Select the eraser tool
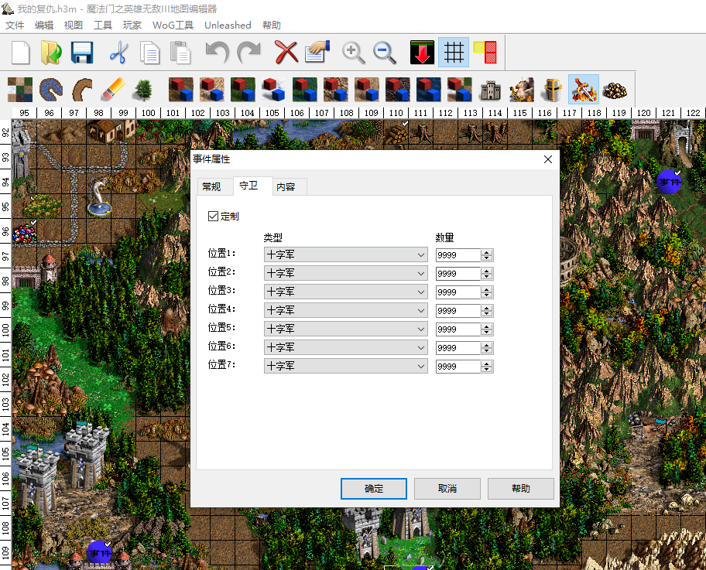 113,90
